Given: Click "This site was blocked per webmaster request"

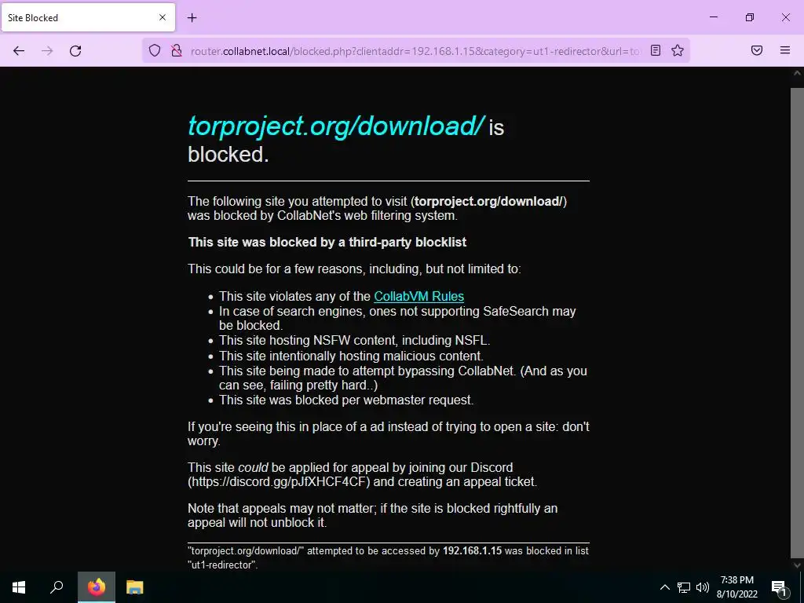Looking at the screenshot, I should tap(346, 400).
